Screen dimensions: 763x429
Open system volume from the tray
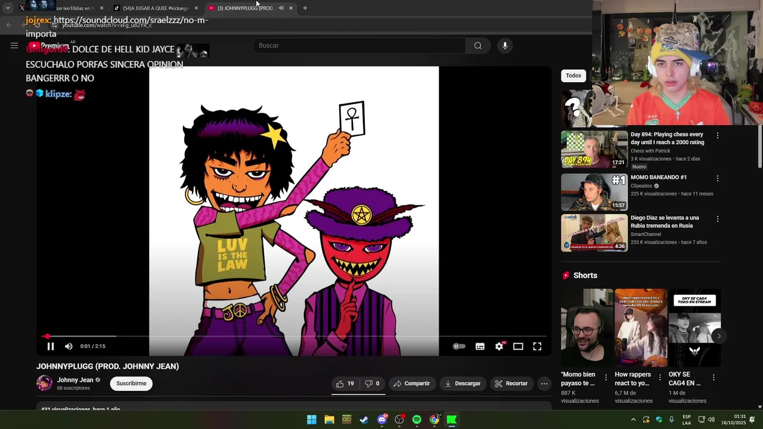tap(711, 419)
